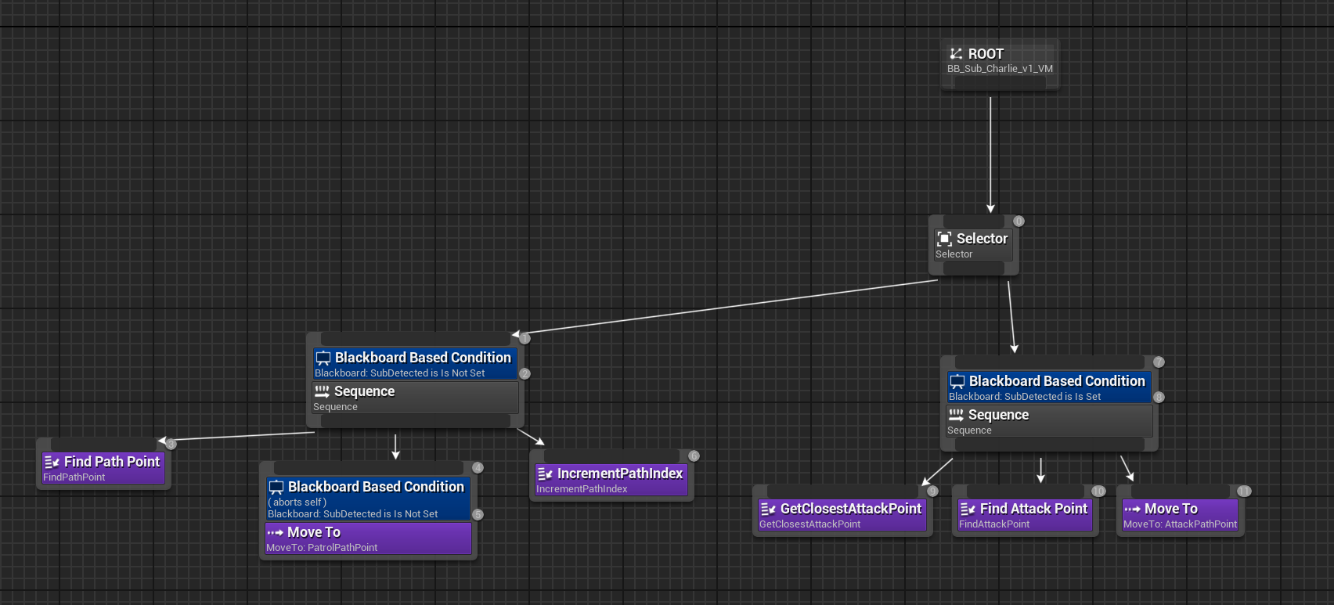
Task: Click index badge 5 beside the aborts self decorator
Action: [478, 514]
